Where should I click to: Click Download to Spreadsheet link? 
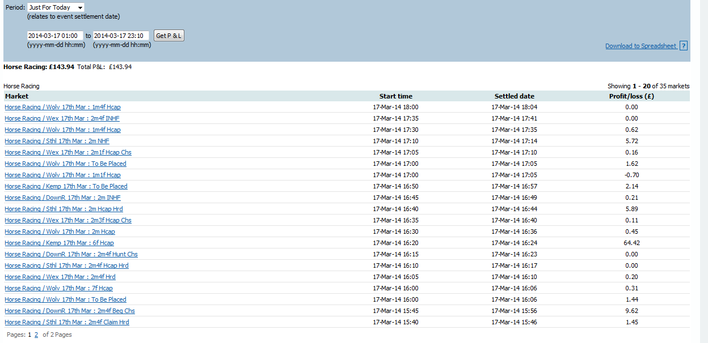coord(640,46)
